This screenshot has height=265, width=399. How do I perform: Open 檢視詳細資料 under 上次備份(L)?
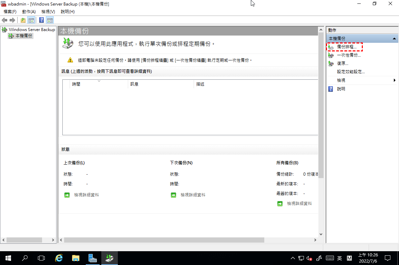click(86, 195)
